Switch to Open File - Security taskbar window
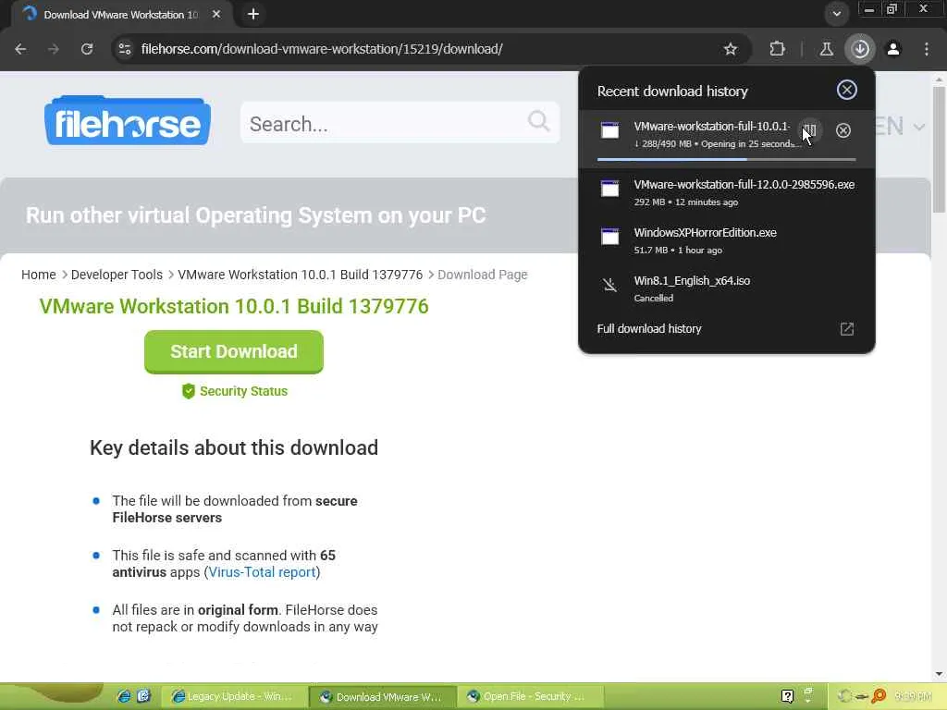 pyautogui.click(x=530, y=697)
